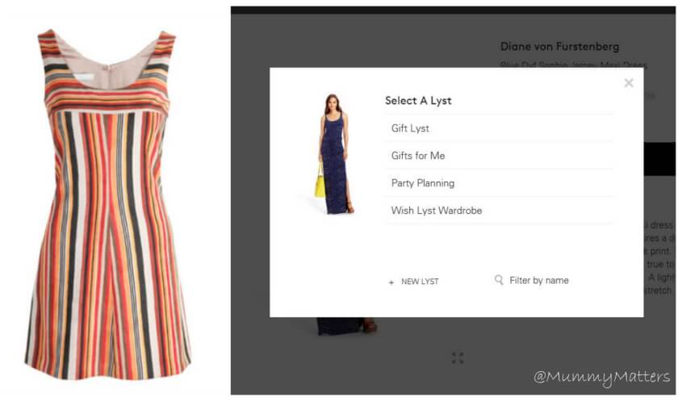The image size is (682, 401).
Task: Click the dimmed product description text
Action: point(659,257)
